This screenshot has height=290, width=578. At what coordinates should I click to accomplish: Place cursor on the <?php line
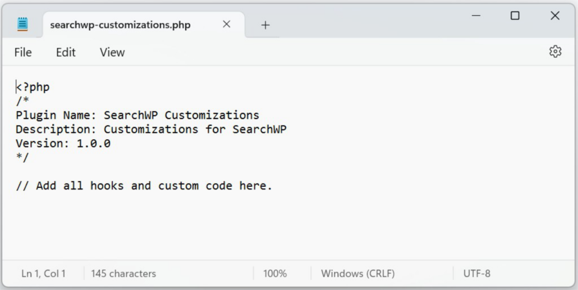[x=33, y=87]
